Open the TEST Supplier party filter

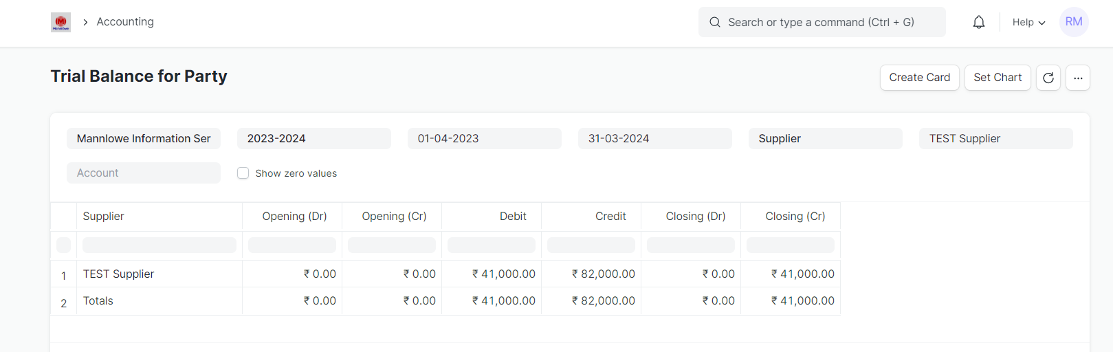coord(996,138)
